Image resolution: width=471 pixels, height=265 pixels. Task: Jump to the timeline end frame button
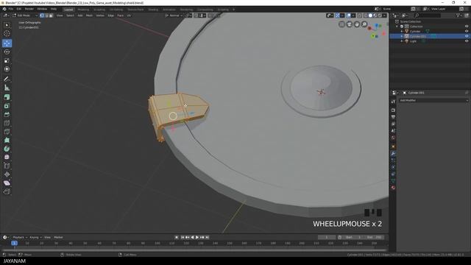pos(208,237)
